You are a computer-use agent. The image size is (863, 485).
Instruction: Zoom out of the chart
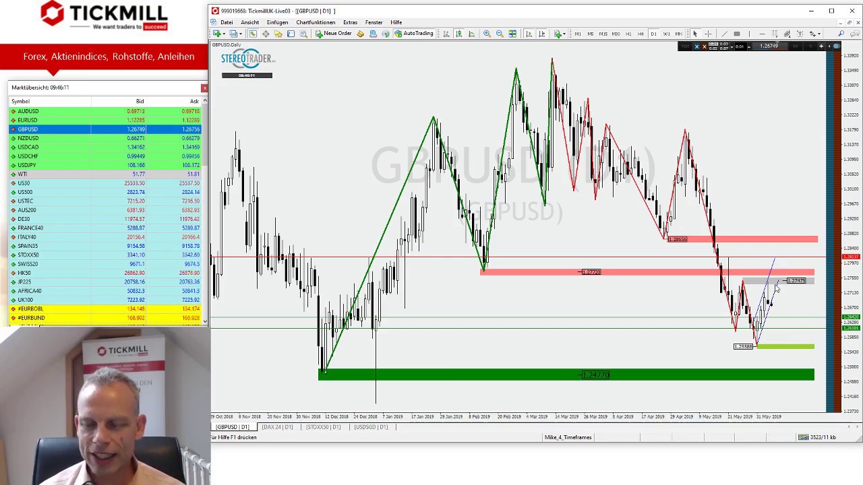pos(500,34)
